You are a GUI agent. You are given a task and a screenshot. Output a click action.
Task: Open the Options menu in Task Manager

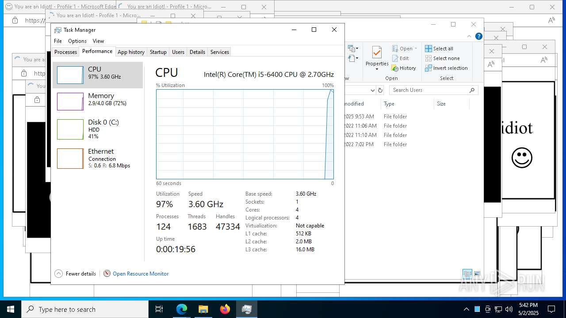coord(77,41)
